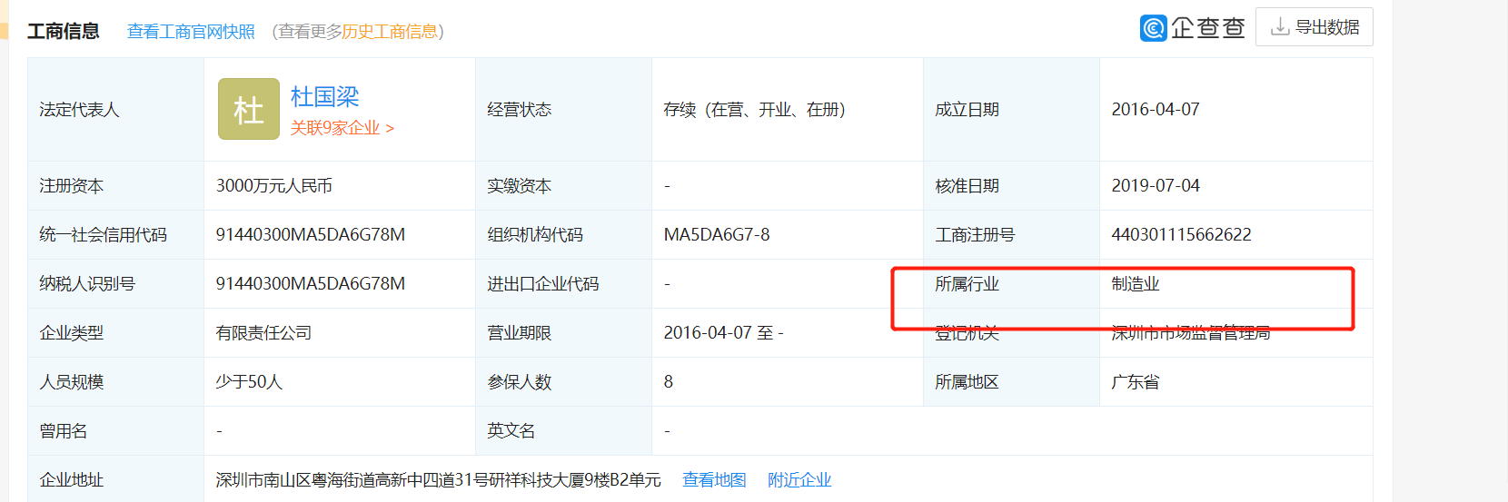The width and height of the screenshot is (1508, 502).
Task: Open 历史工商信息 link
Action: point(390,32)
